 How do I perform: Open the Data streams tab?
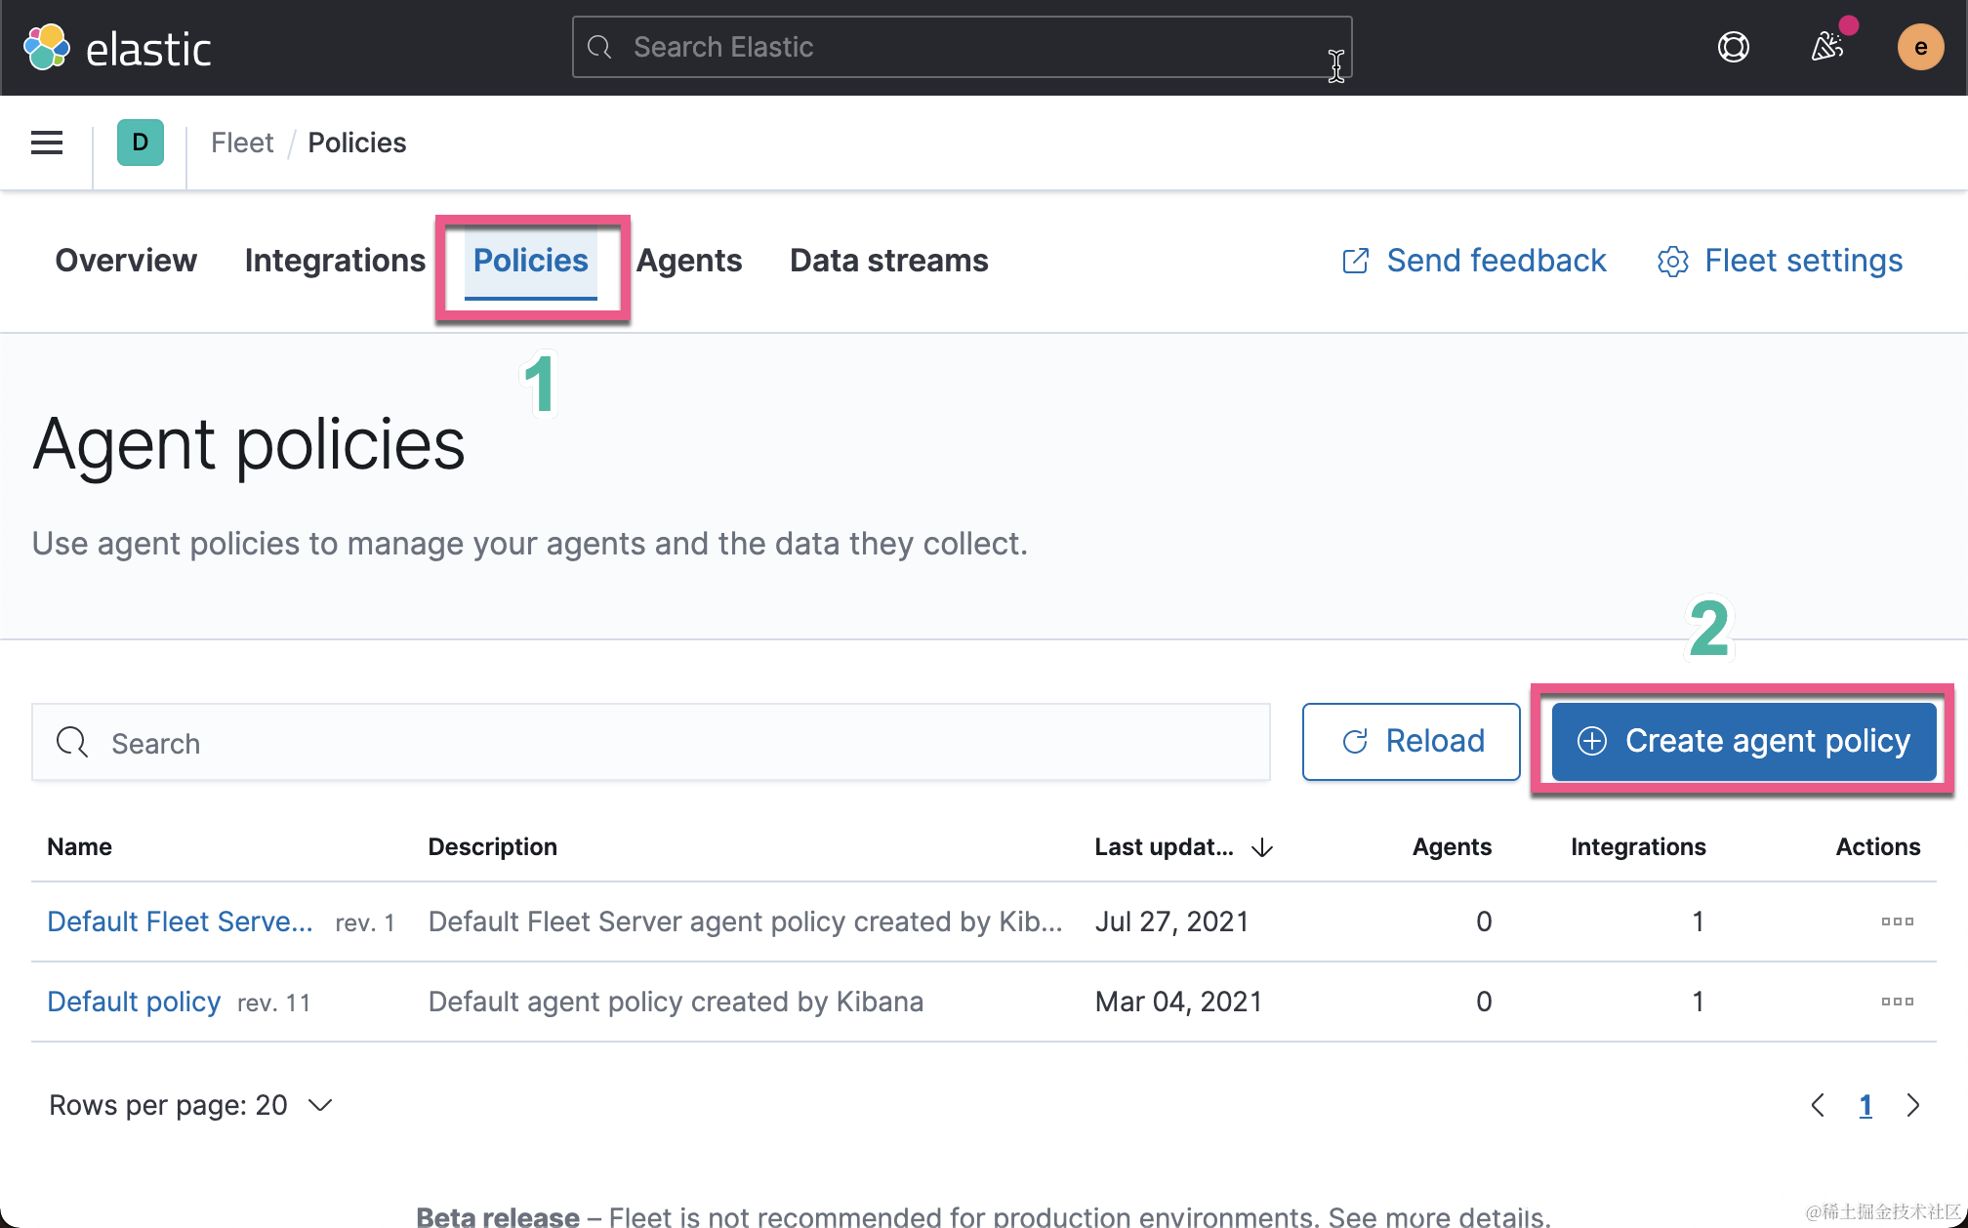pos(888,261)
